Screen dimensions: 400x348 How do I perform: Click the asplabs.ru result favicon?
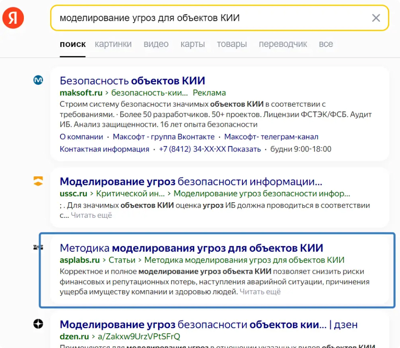pos(38,248)
